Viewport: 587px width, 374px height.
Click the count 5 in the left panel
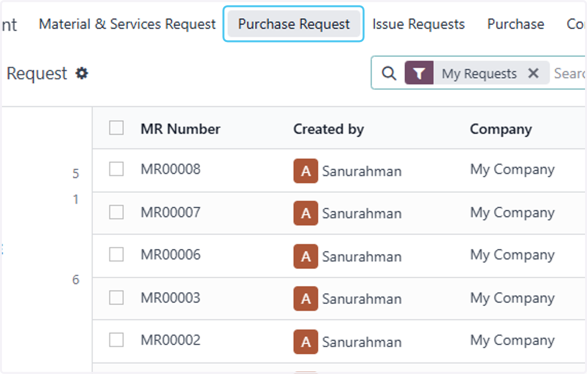[x=76, y=174]
